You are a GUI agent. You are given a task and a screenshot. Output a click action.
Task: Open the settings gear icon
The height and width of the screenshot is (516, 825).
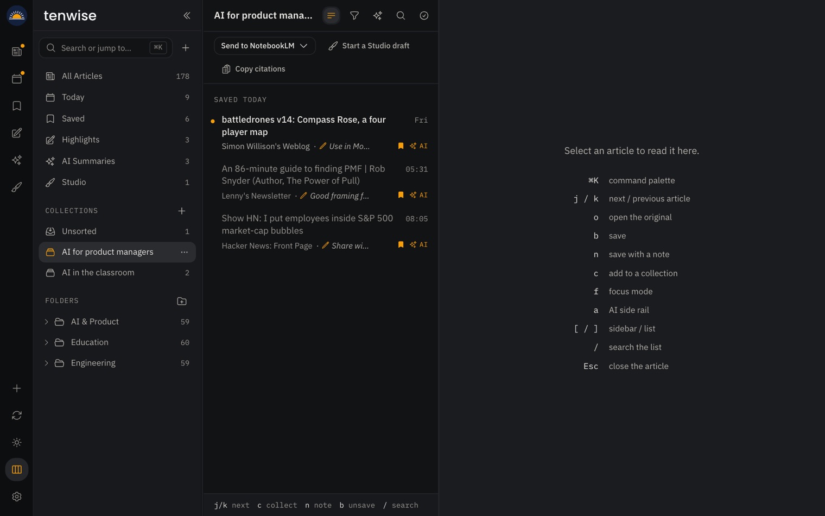(17, 497)
